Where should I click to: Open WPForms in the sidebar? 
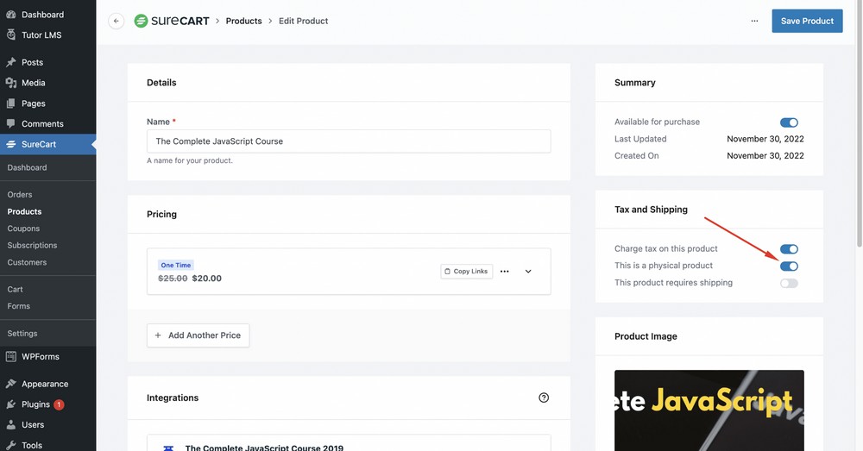click(40, 356)
